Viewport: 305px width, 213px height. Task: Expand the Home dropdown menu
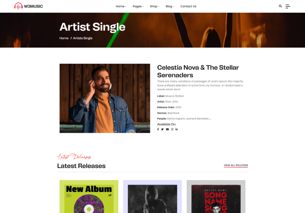pyautogui.click(x=121, y=6)
